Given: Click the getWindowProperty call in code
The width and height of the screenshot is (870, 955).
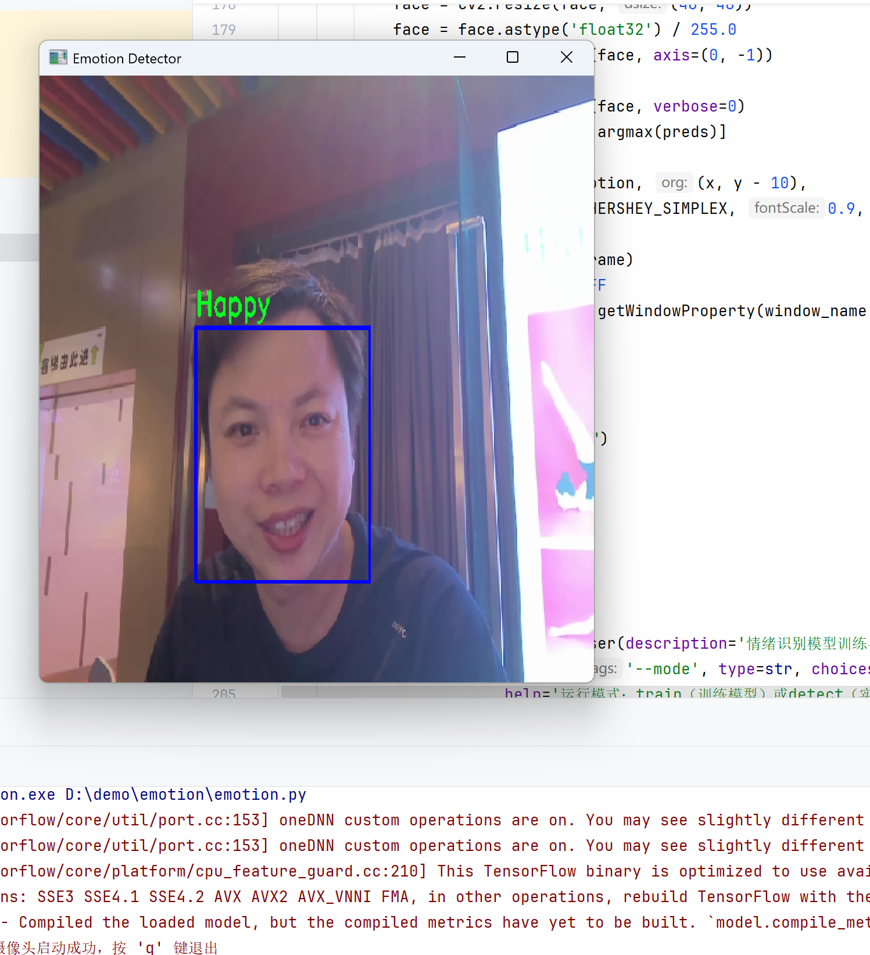Looking at the screenshot, I should click(676, 311).
